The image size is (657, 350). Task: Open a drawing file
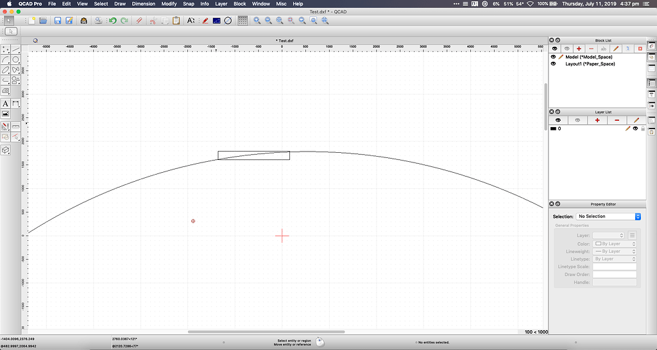pyautogui.click(x=43, y=21)
